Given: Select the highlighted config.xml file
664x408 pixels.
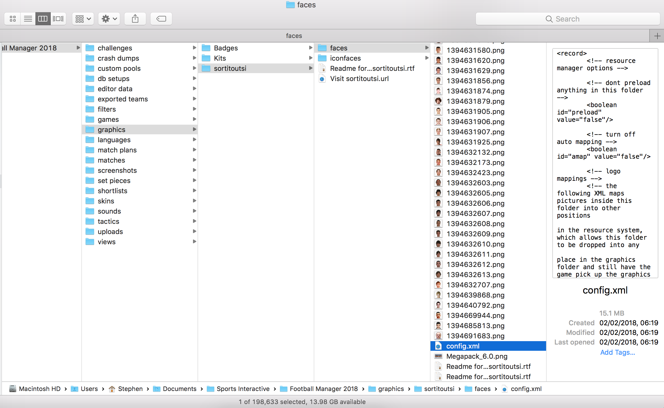Looking at the screenshot, I should coord(489,346).
